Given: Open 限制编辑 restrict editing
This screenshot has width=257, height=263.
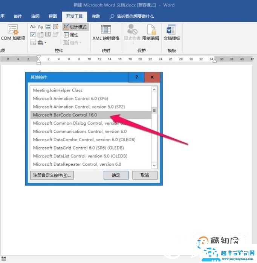Looking at the screenshot, I should pos(150,33).
